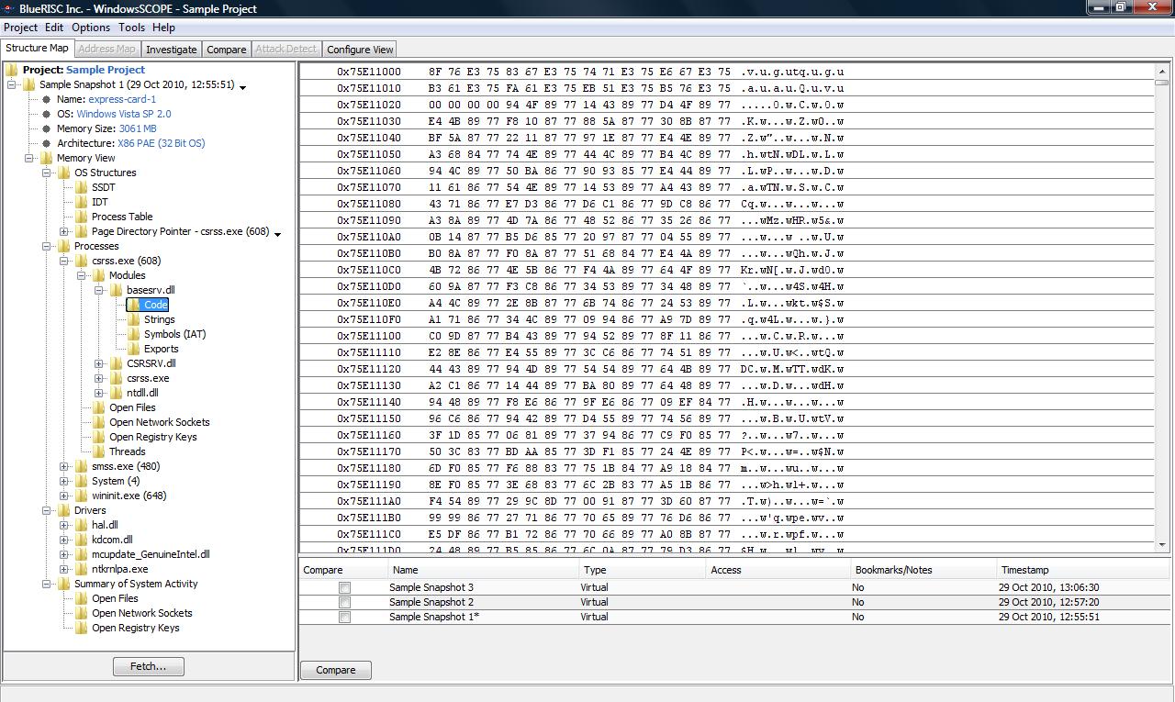Screen dimensions: 1175x702
Task: Expand the smss.exe (480) process node
Action: click(x=64, y=466)
